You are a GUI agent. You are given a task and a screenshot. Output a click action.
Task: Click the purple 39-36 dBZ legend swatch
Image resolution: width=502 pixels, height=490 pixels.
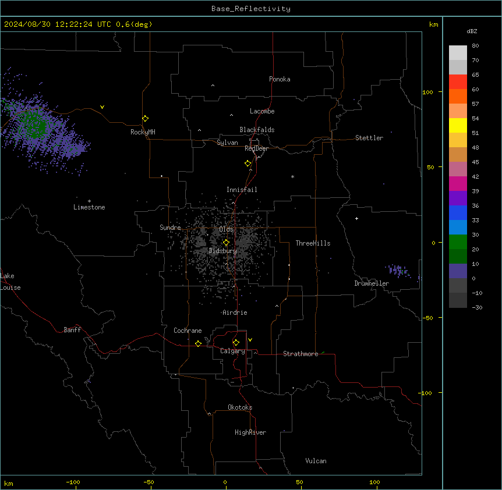coord(458,198)
